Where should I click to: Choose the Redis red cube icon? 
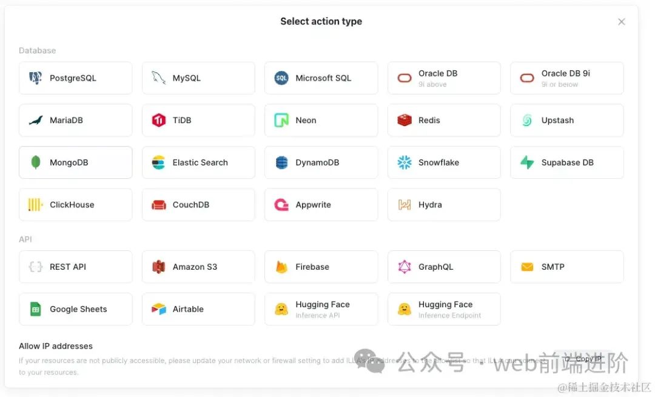(x=405, y=120)
